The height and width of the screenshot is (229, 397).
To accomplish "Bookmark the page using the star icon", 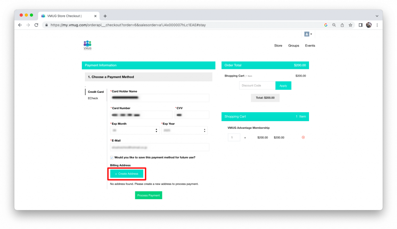I will tap(350, 24).
